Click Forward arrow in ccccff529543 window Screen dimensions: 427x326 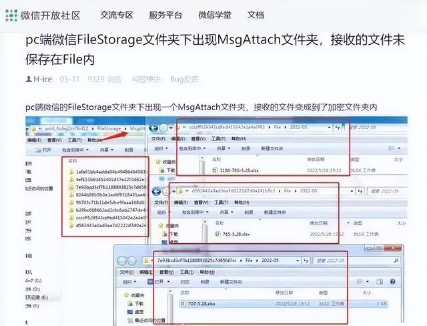[163, 128]
